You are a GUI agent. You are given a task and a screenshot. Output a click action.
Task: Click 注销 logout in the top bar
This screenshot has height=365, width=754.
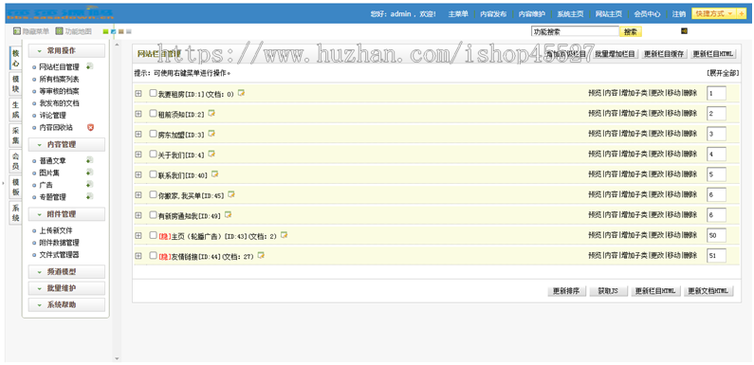678,14
